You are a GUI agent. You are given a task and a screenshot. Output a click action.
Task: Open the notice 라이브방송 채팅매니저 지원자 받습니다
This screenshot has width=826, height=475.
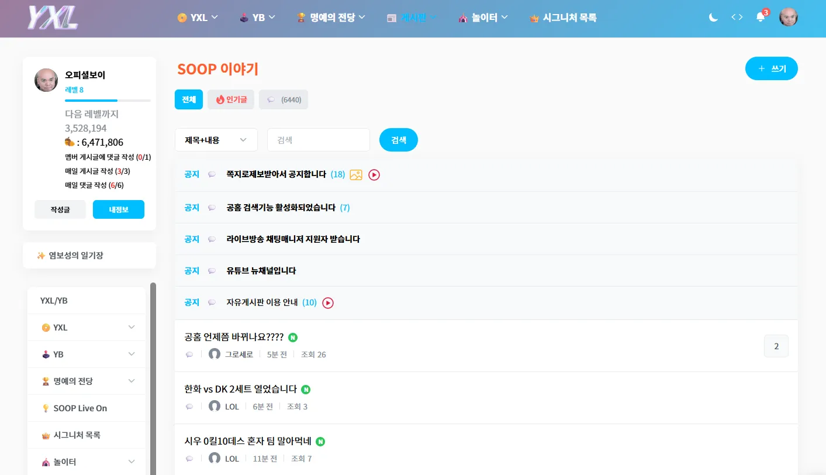click(x=293, y=239)
